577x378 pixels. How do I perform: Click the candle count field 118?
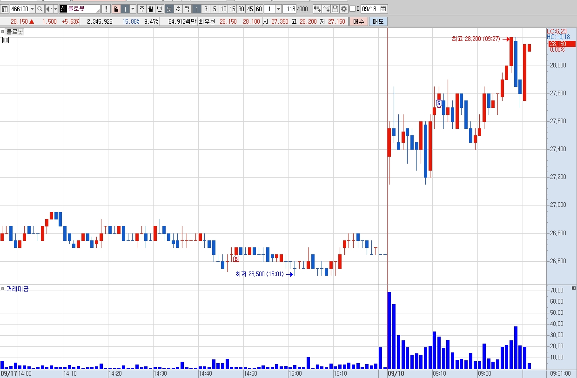click(x=289, y=9)
